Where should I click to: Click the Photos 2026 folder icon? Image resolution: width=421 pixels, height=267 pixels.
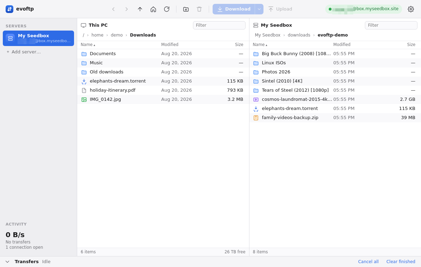256,72
